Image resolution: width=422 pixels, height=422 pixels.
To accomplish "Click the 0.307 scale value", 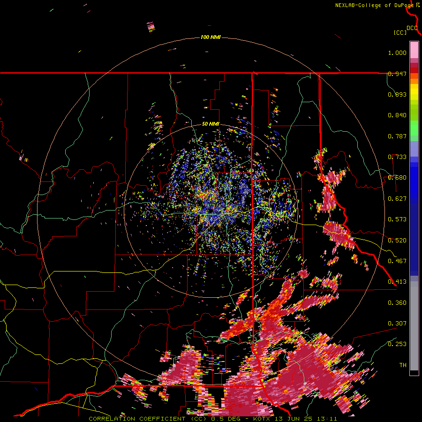I will click(397, 324).
